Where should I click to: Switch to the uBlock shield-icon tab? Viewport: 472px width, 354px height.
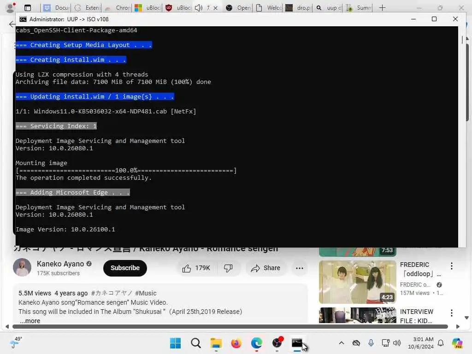(x=178, y=8)
